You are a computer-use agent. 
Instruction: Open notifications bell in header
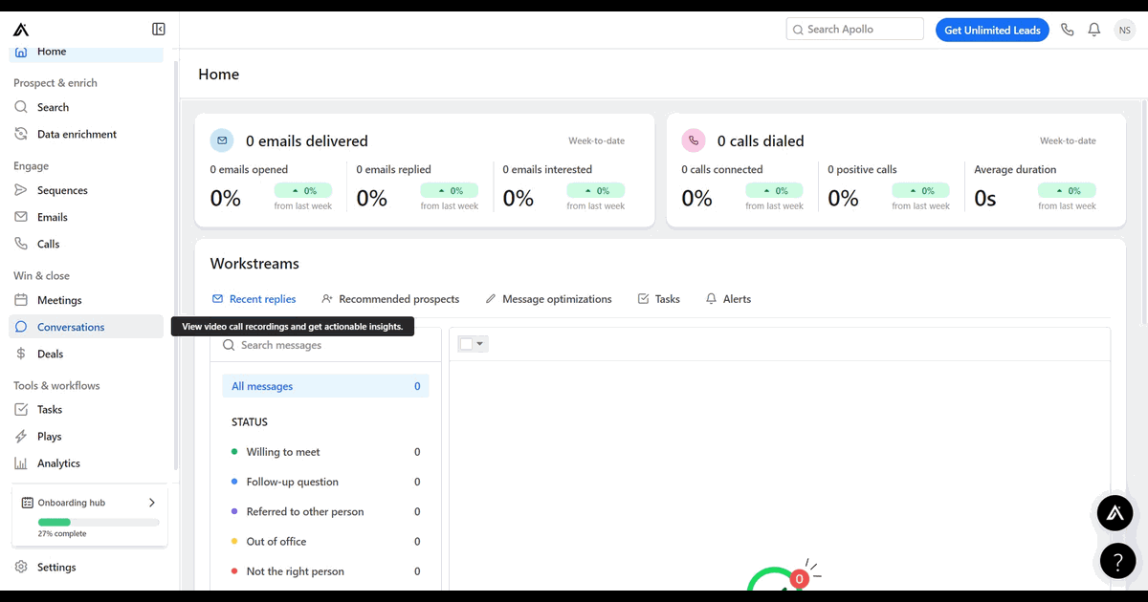pyautogui.click(x=1094, y=30)
